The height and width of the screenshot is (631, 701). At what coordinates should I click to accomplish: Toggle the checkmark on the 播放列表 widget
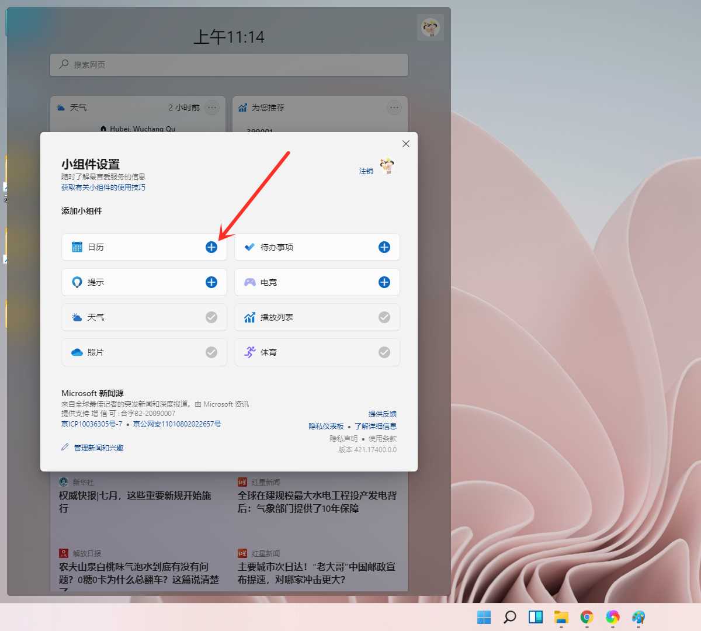coord(384,317)
